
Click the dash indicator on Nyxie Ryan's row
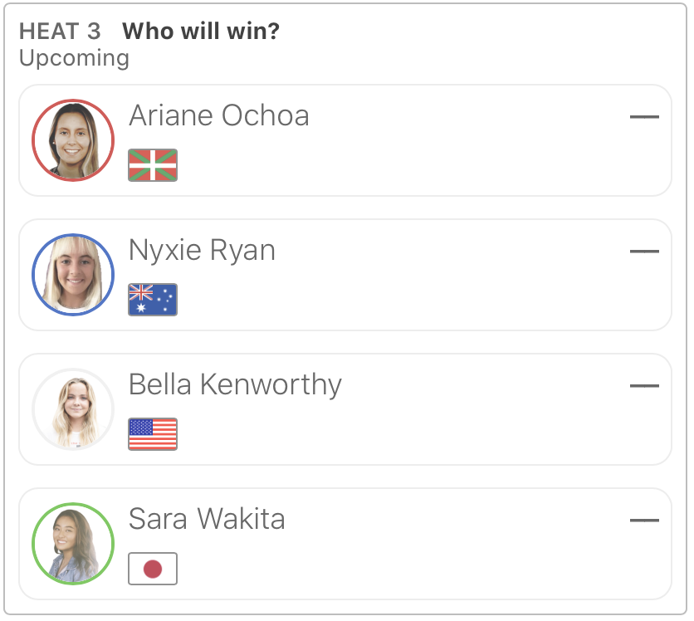pyautogui.click(x=644, y=252)
